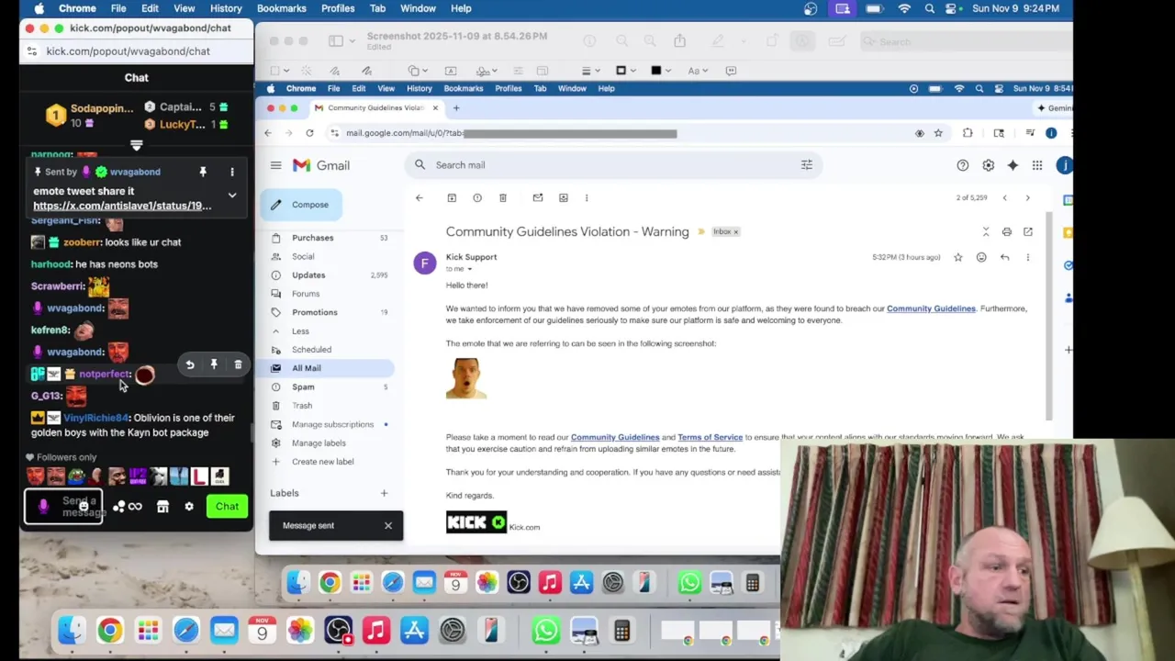Click the pin icon in pinned message header

coord(203,172)
